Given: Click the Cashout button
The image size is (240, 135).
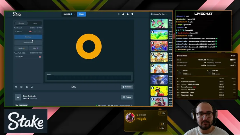Looking at the screenshot, I should [28, 37].
